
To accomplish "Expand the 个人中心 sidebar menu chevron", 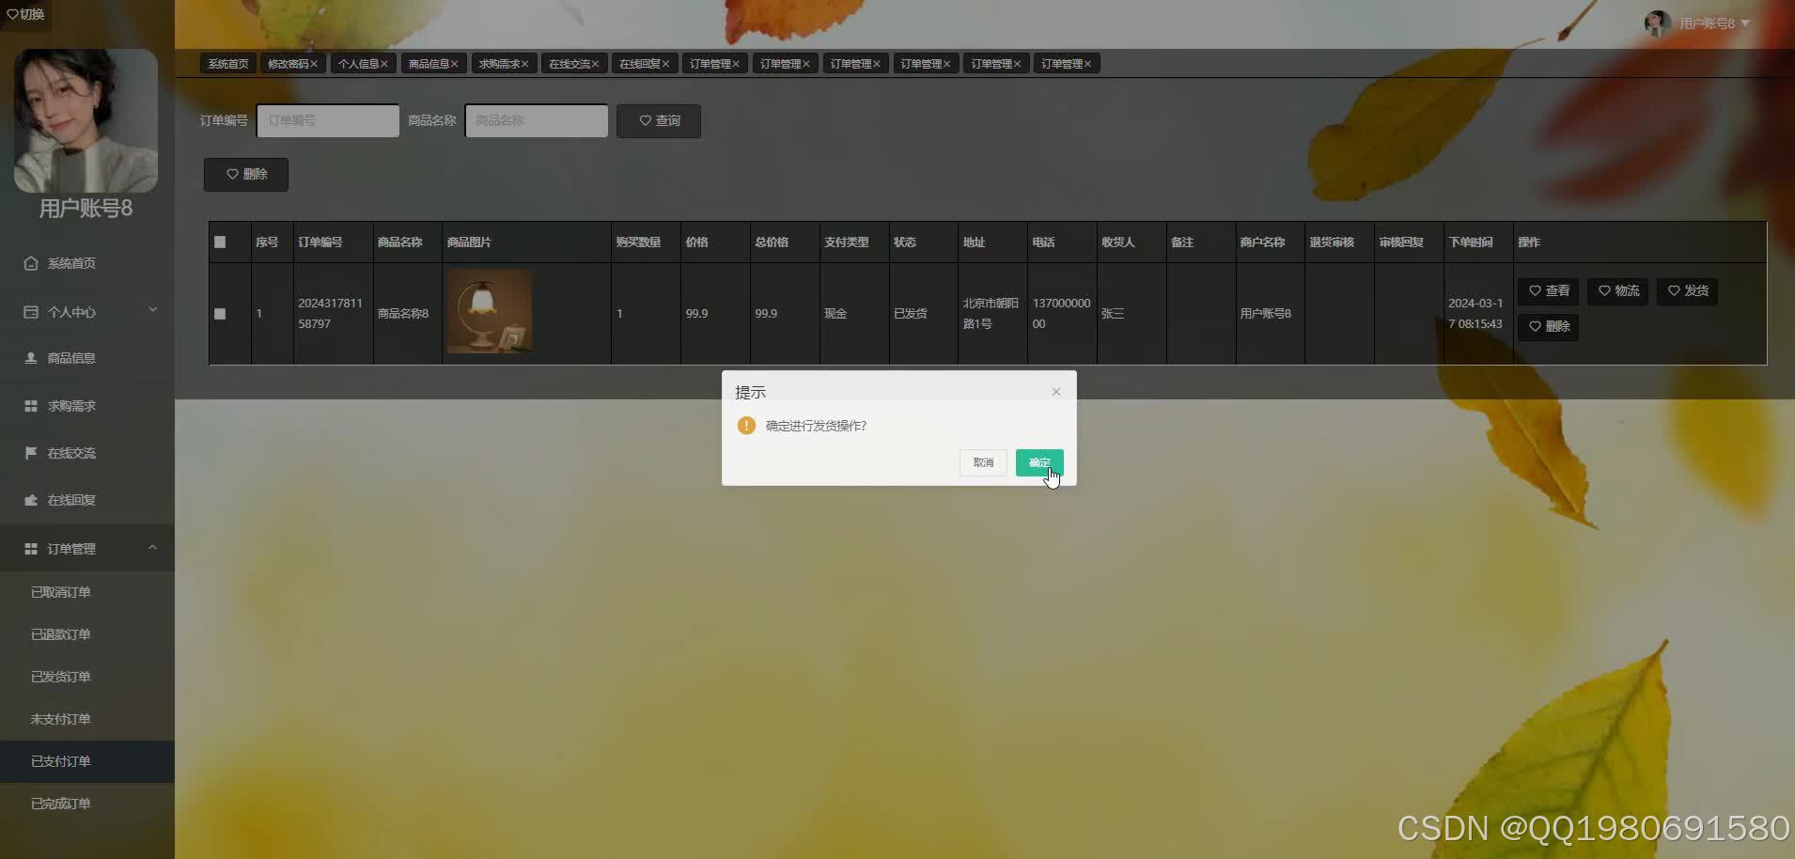I will [153, 310].
